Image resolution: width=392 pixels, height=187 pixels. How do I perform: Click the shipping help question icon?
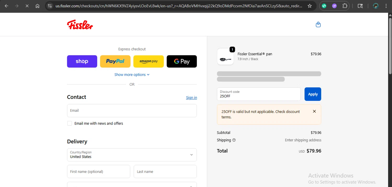coord(234,140)
